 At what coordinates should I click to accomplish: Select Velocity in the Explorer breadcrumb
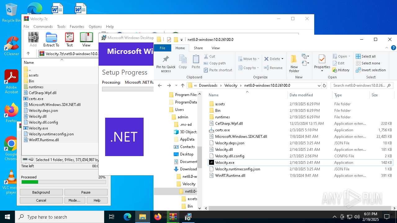[x=231, y=85]
